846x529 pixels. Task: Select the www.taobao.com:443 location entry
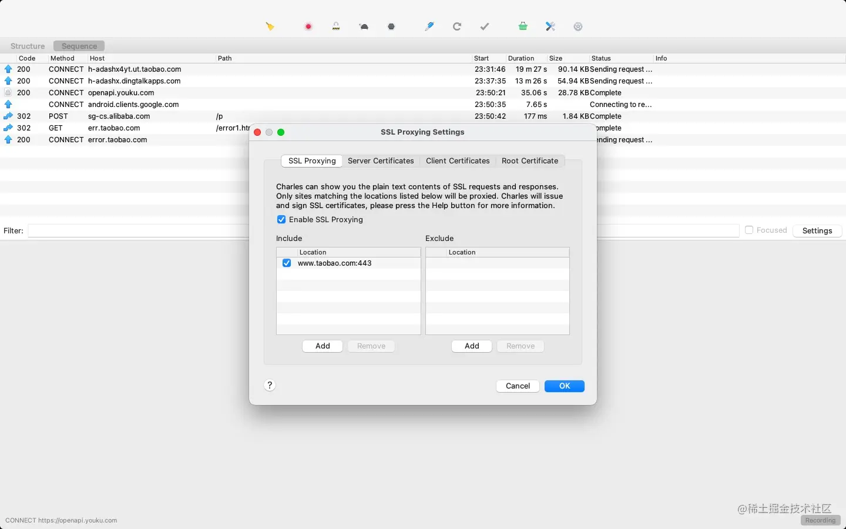pyautogui.click(x=335, y=263)
